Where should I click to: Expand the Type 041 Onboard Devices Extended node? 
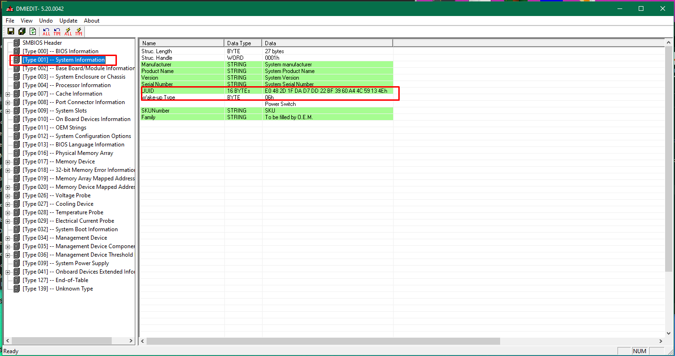[8, 272]
